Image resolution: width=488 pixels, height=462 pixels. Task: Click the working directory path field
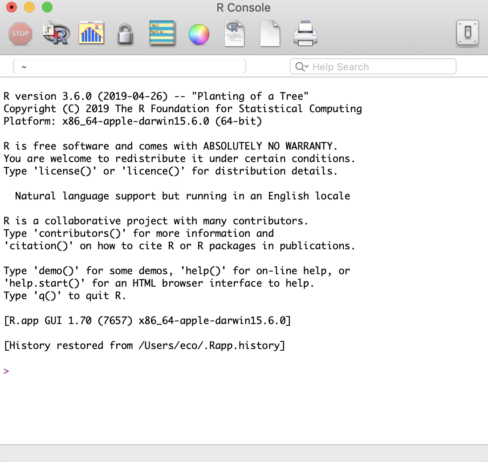pyautogui.click(x=130, y=67)
